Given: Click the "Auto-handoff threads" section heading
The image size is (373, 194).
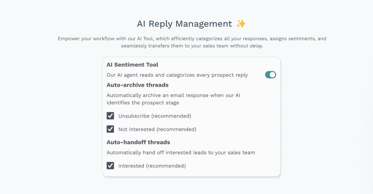Looking at the screenshot, I should pos(138,142).
